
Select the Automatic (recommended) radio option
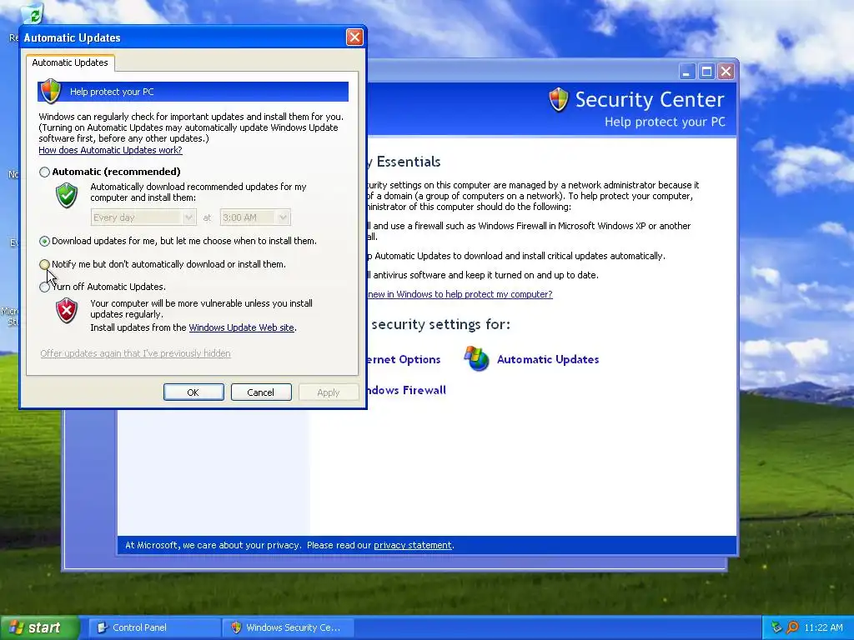(x=45, y=172)
